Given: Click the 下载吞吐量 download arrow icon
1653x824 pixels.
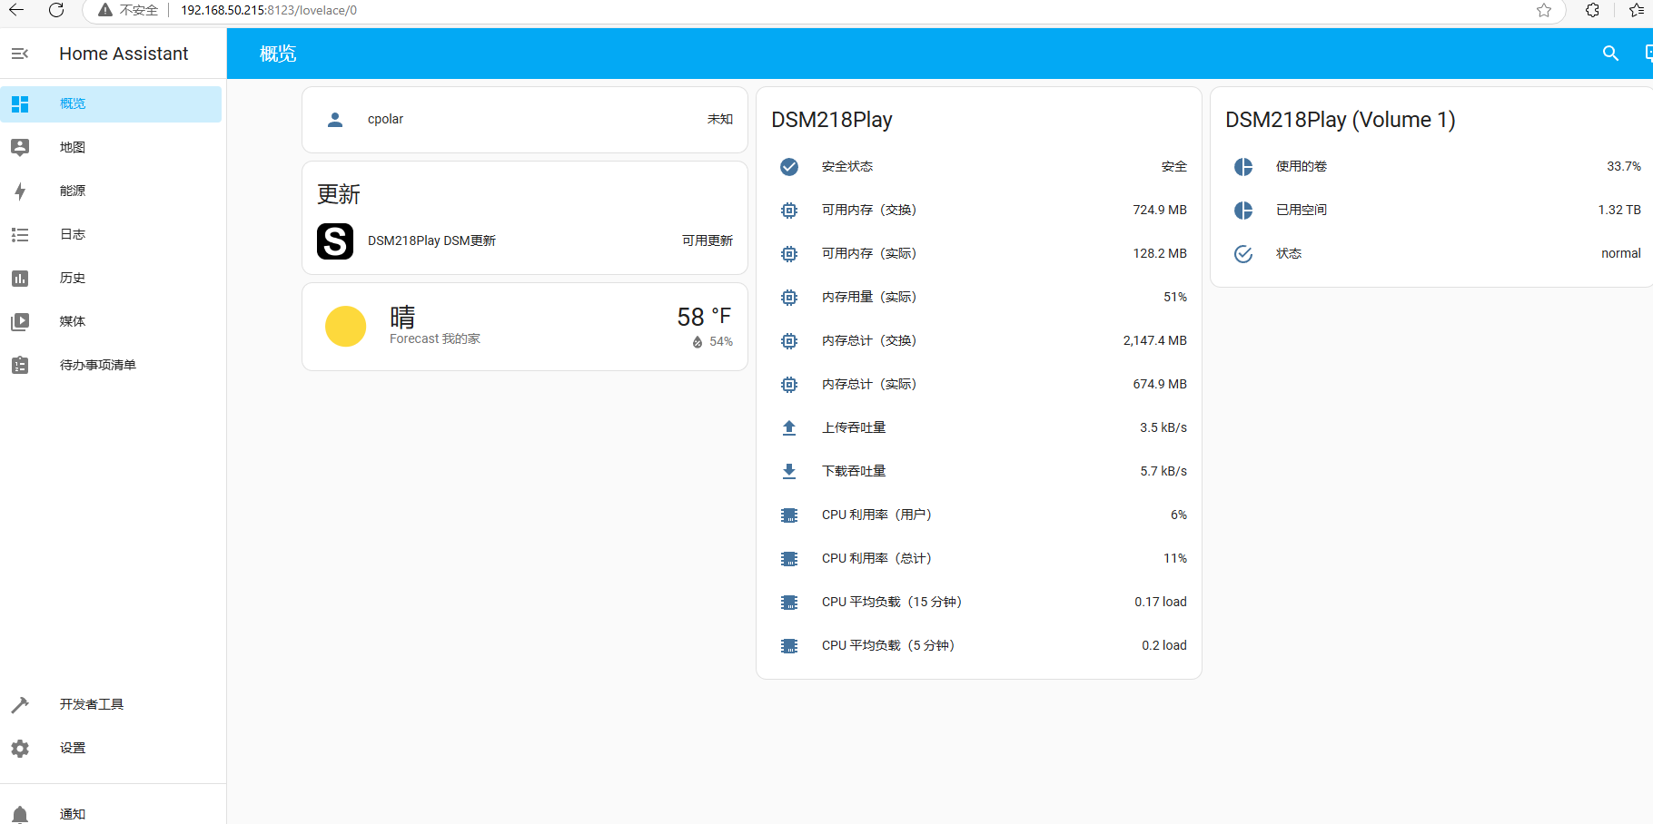Looking at the screenshot, I should click(x=789, y=472).
